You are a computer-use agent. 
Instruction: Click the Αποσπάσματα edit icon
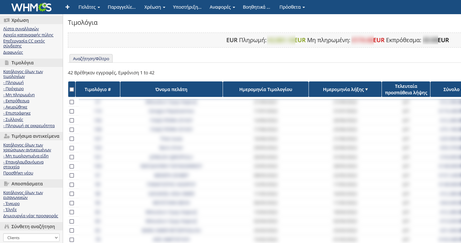[6, 184]
